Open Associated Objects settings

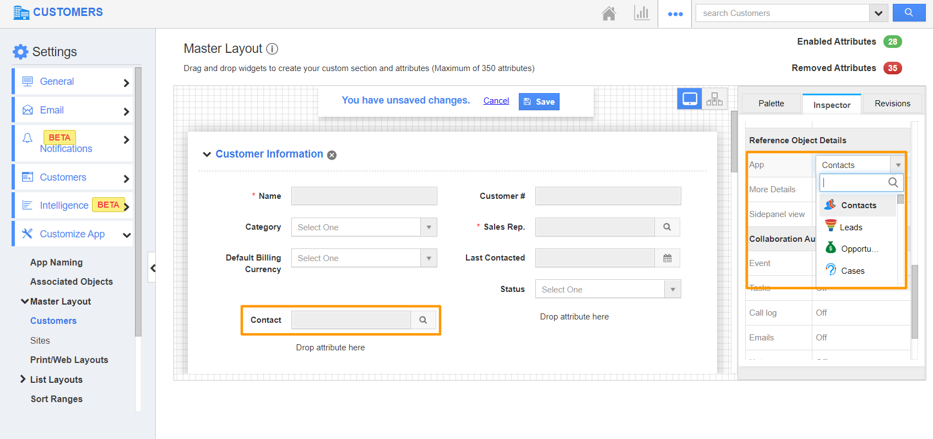[72, 281]
